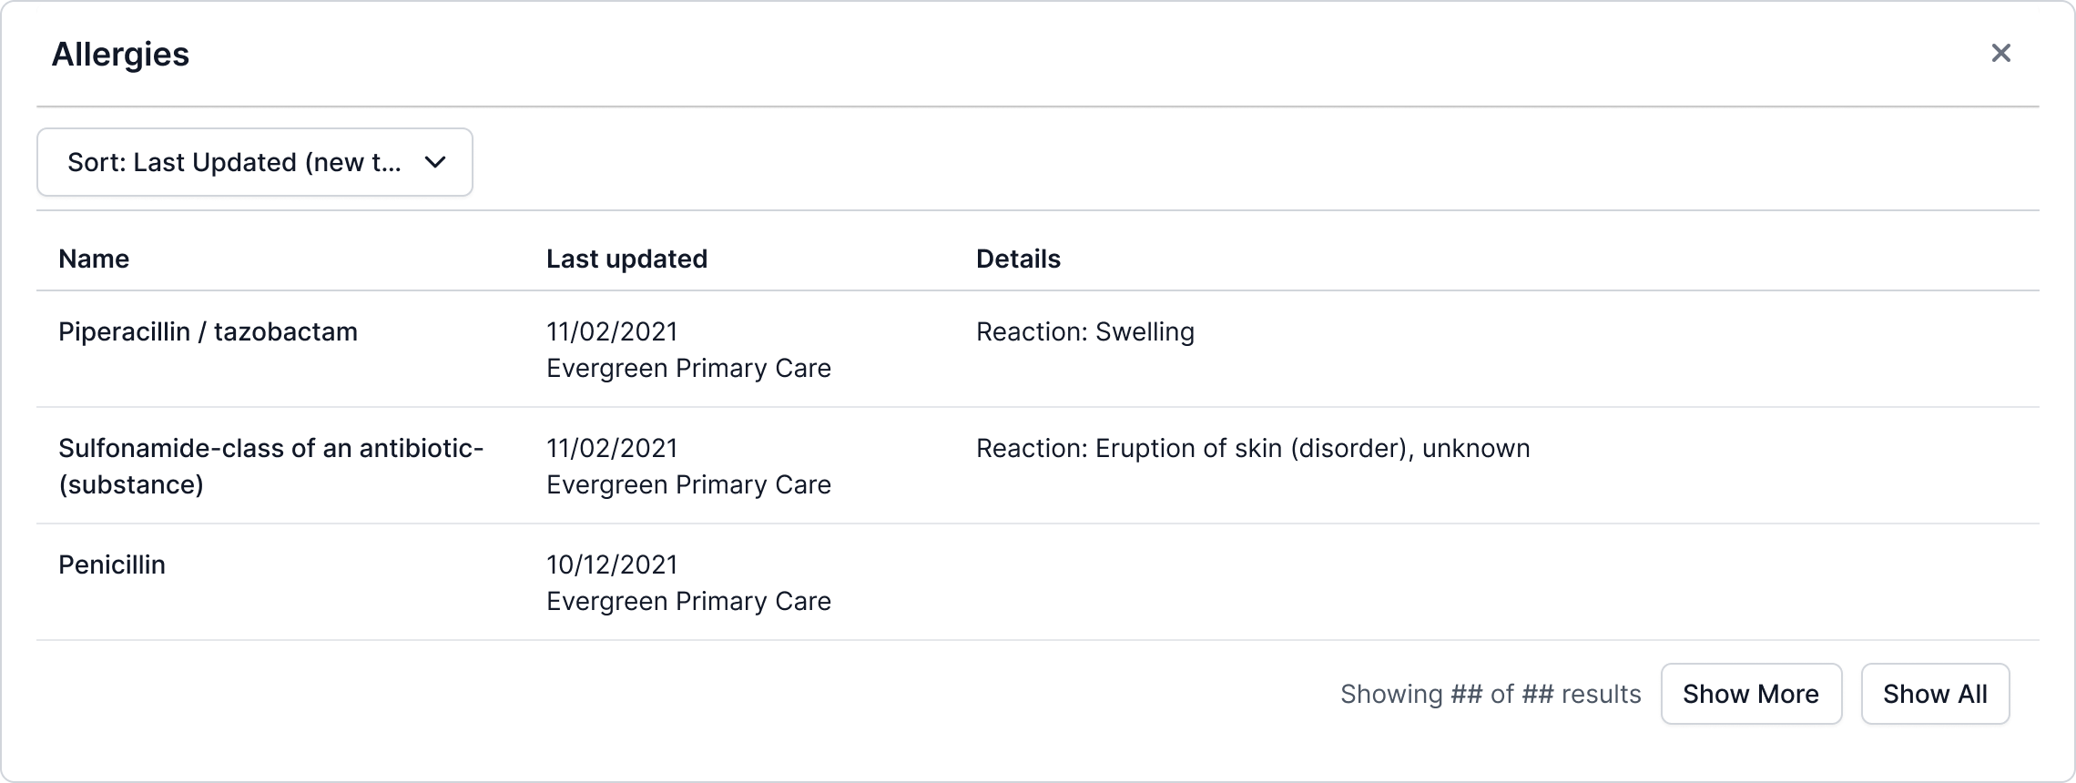The image size is (2076, 783).
Task: Click the 10/12/2021 date for Penicillin
Action: (612, 565)
